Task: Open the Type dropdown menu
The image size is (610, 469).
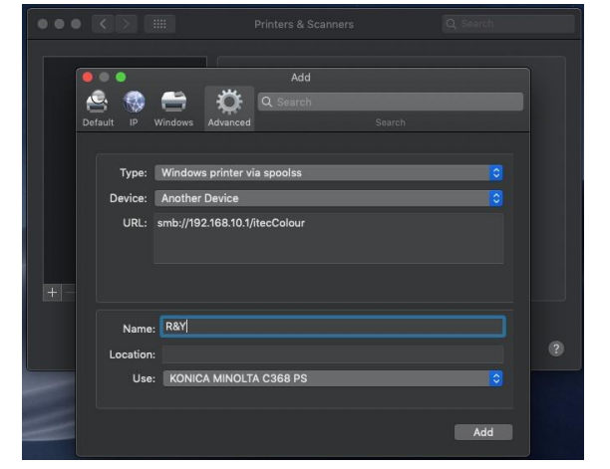Action: pyautogui.click(x=329, y=172)
